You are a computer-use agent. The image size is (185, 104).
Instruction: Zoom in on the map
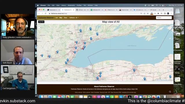[39, 26]
